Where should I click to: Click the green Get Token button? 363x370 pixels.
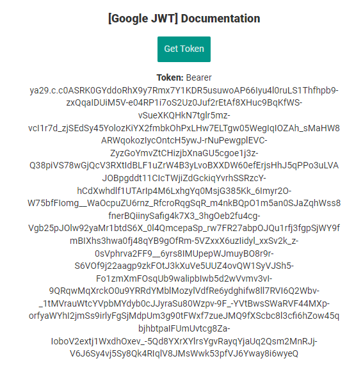coord(184,49)
